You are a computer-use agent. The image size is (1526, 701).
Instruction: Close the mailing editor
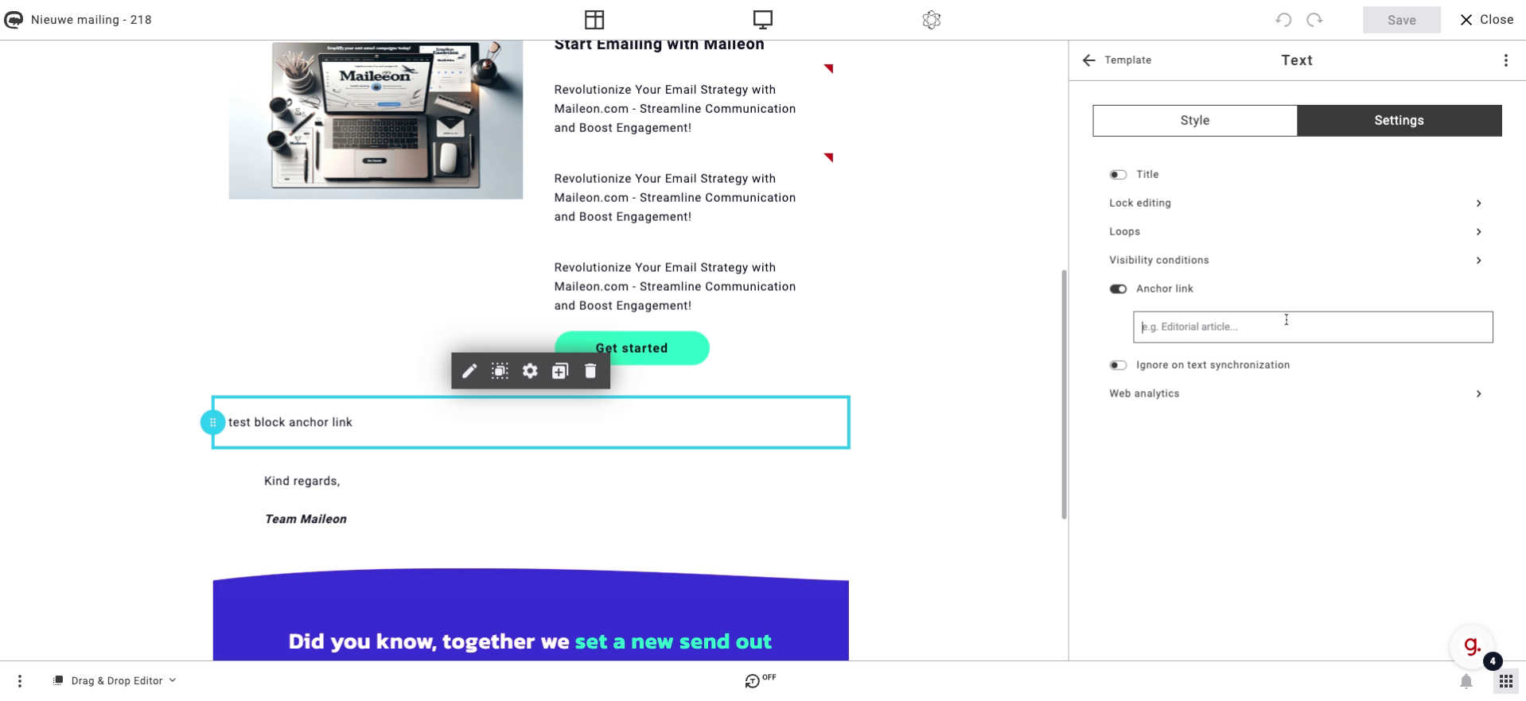click(1486, 20)
